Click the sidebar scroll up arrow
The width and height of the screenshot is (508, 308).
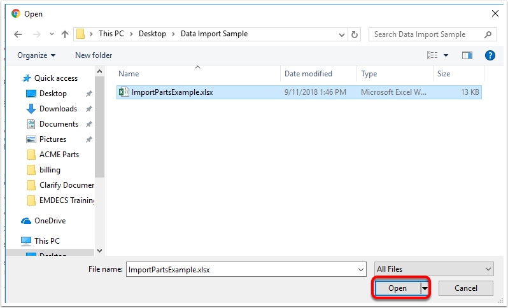[x=99, y=71]
